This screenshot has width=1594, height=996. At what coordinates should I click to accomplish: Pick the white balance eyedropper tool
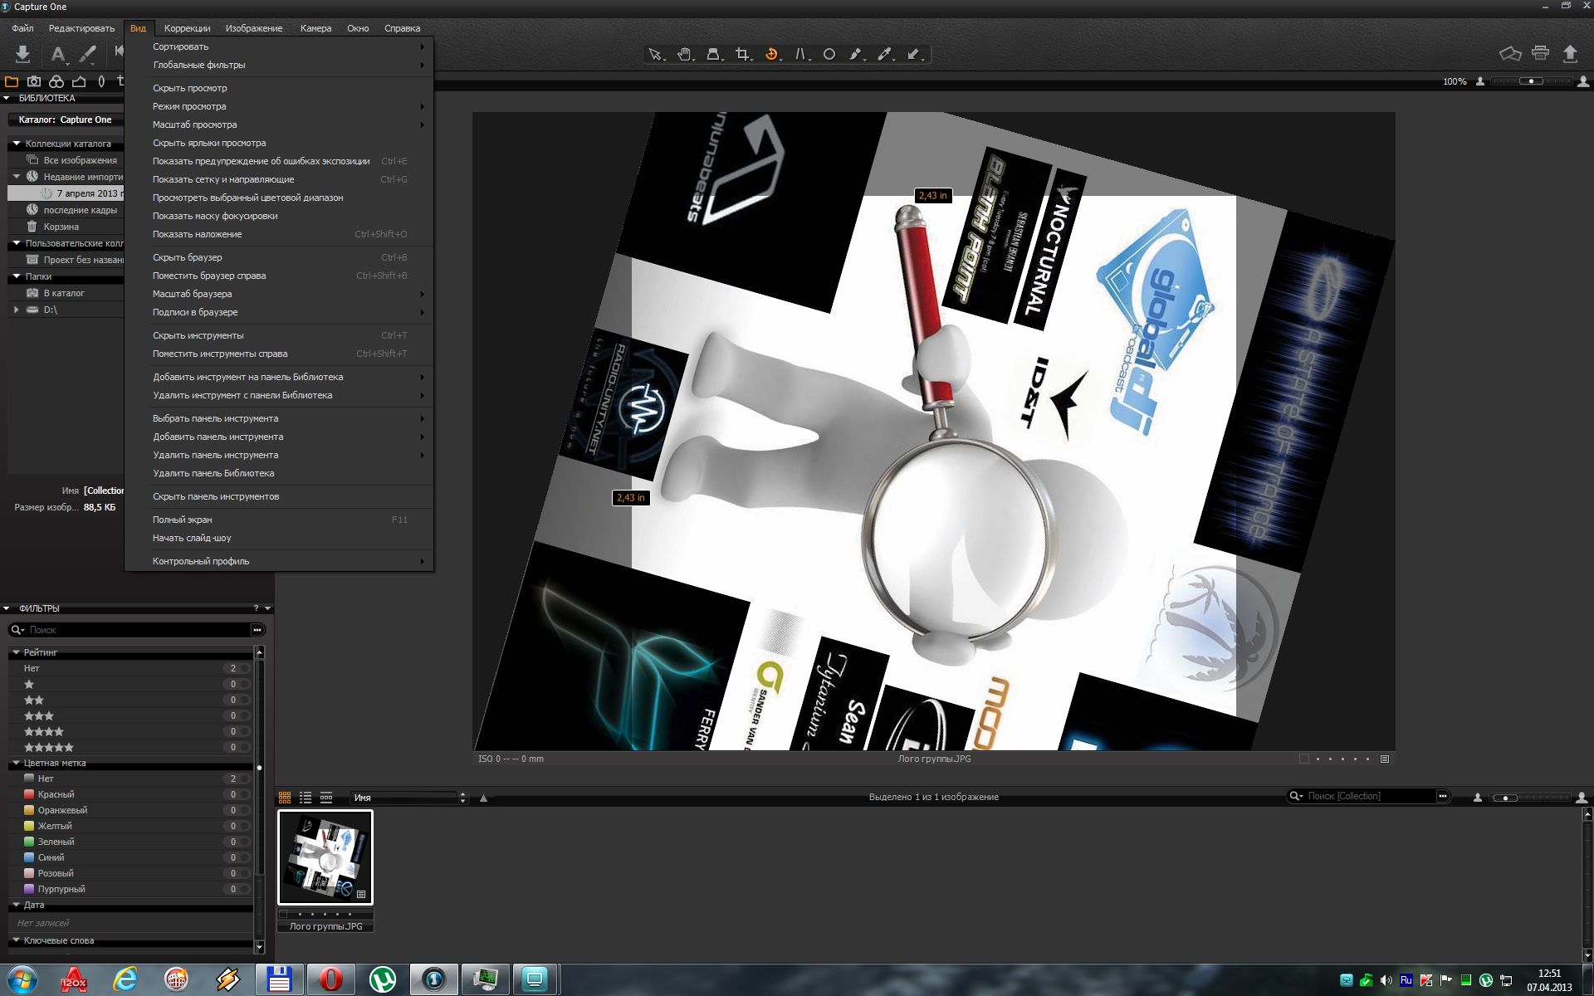[x=884, y=55]
